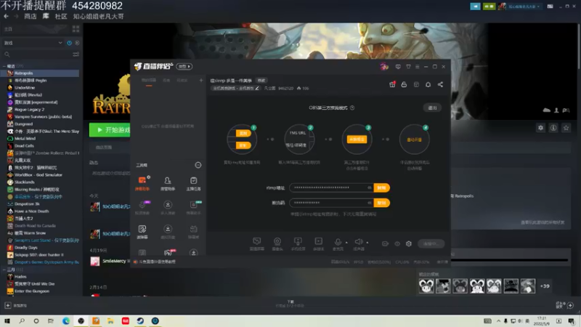The image size is (581, 327).
Task: Open Microsoft Edge from taskbar
Action: (x=66, y=320)
